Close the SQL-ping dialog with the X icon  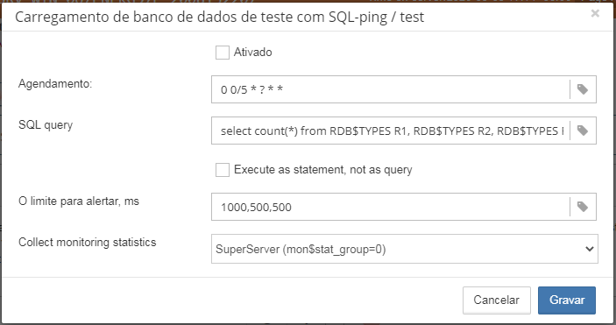(x=595, y=13)
